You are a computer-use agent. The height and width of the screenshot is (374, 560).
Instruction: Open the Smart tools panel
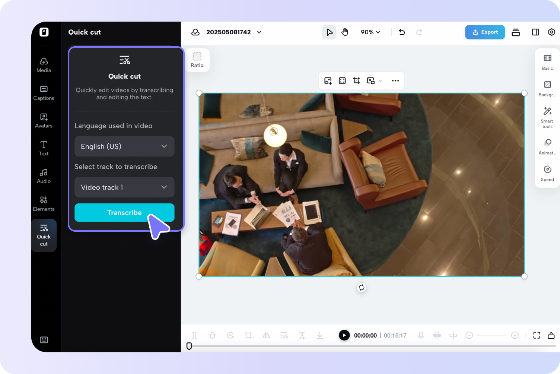[x=547, y=117]
